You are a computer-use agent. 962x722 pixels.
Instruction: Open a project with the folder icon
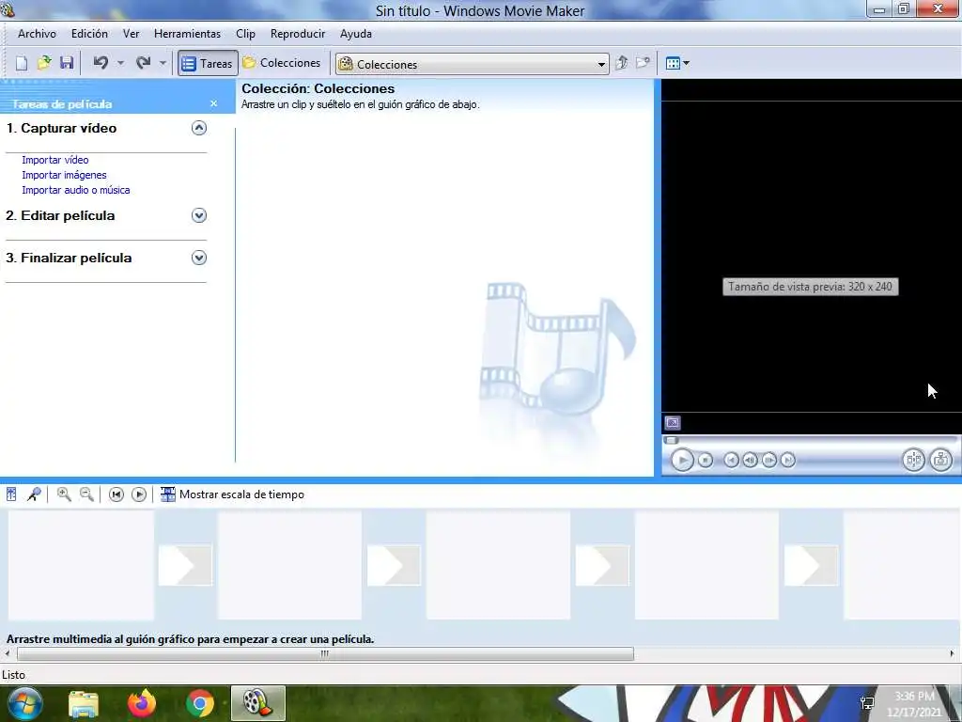pyautogui.click(x=44, y=63)
